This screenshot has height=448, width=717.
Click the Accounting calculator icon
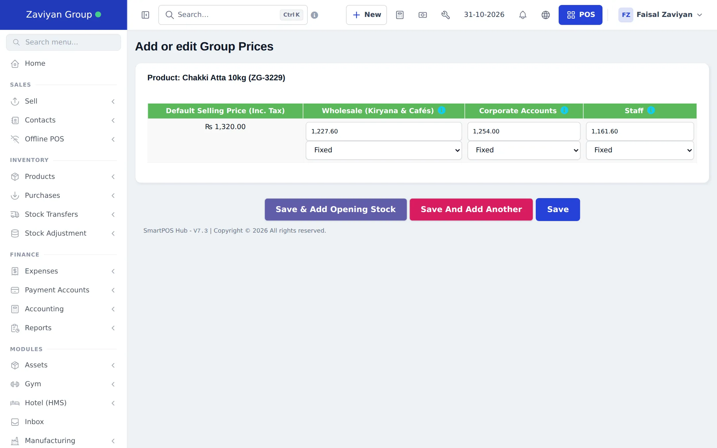click(x=15, y=309)
